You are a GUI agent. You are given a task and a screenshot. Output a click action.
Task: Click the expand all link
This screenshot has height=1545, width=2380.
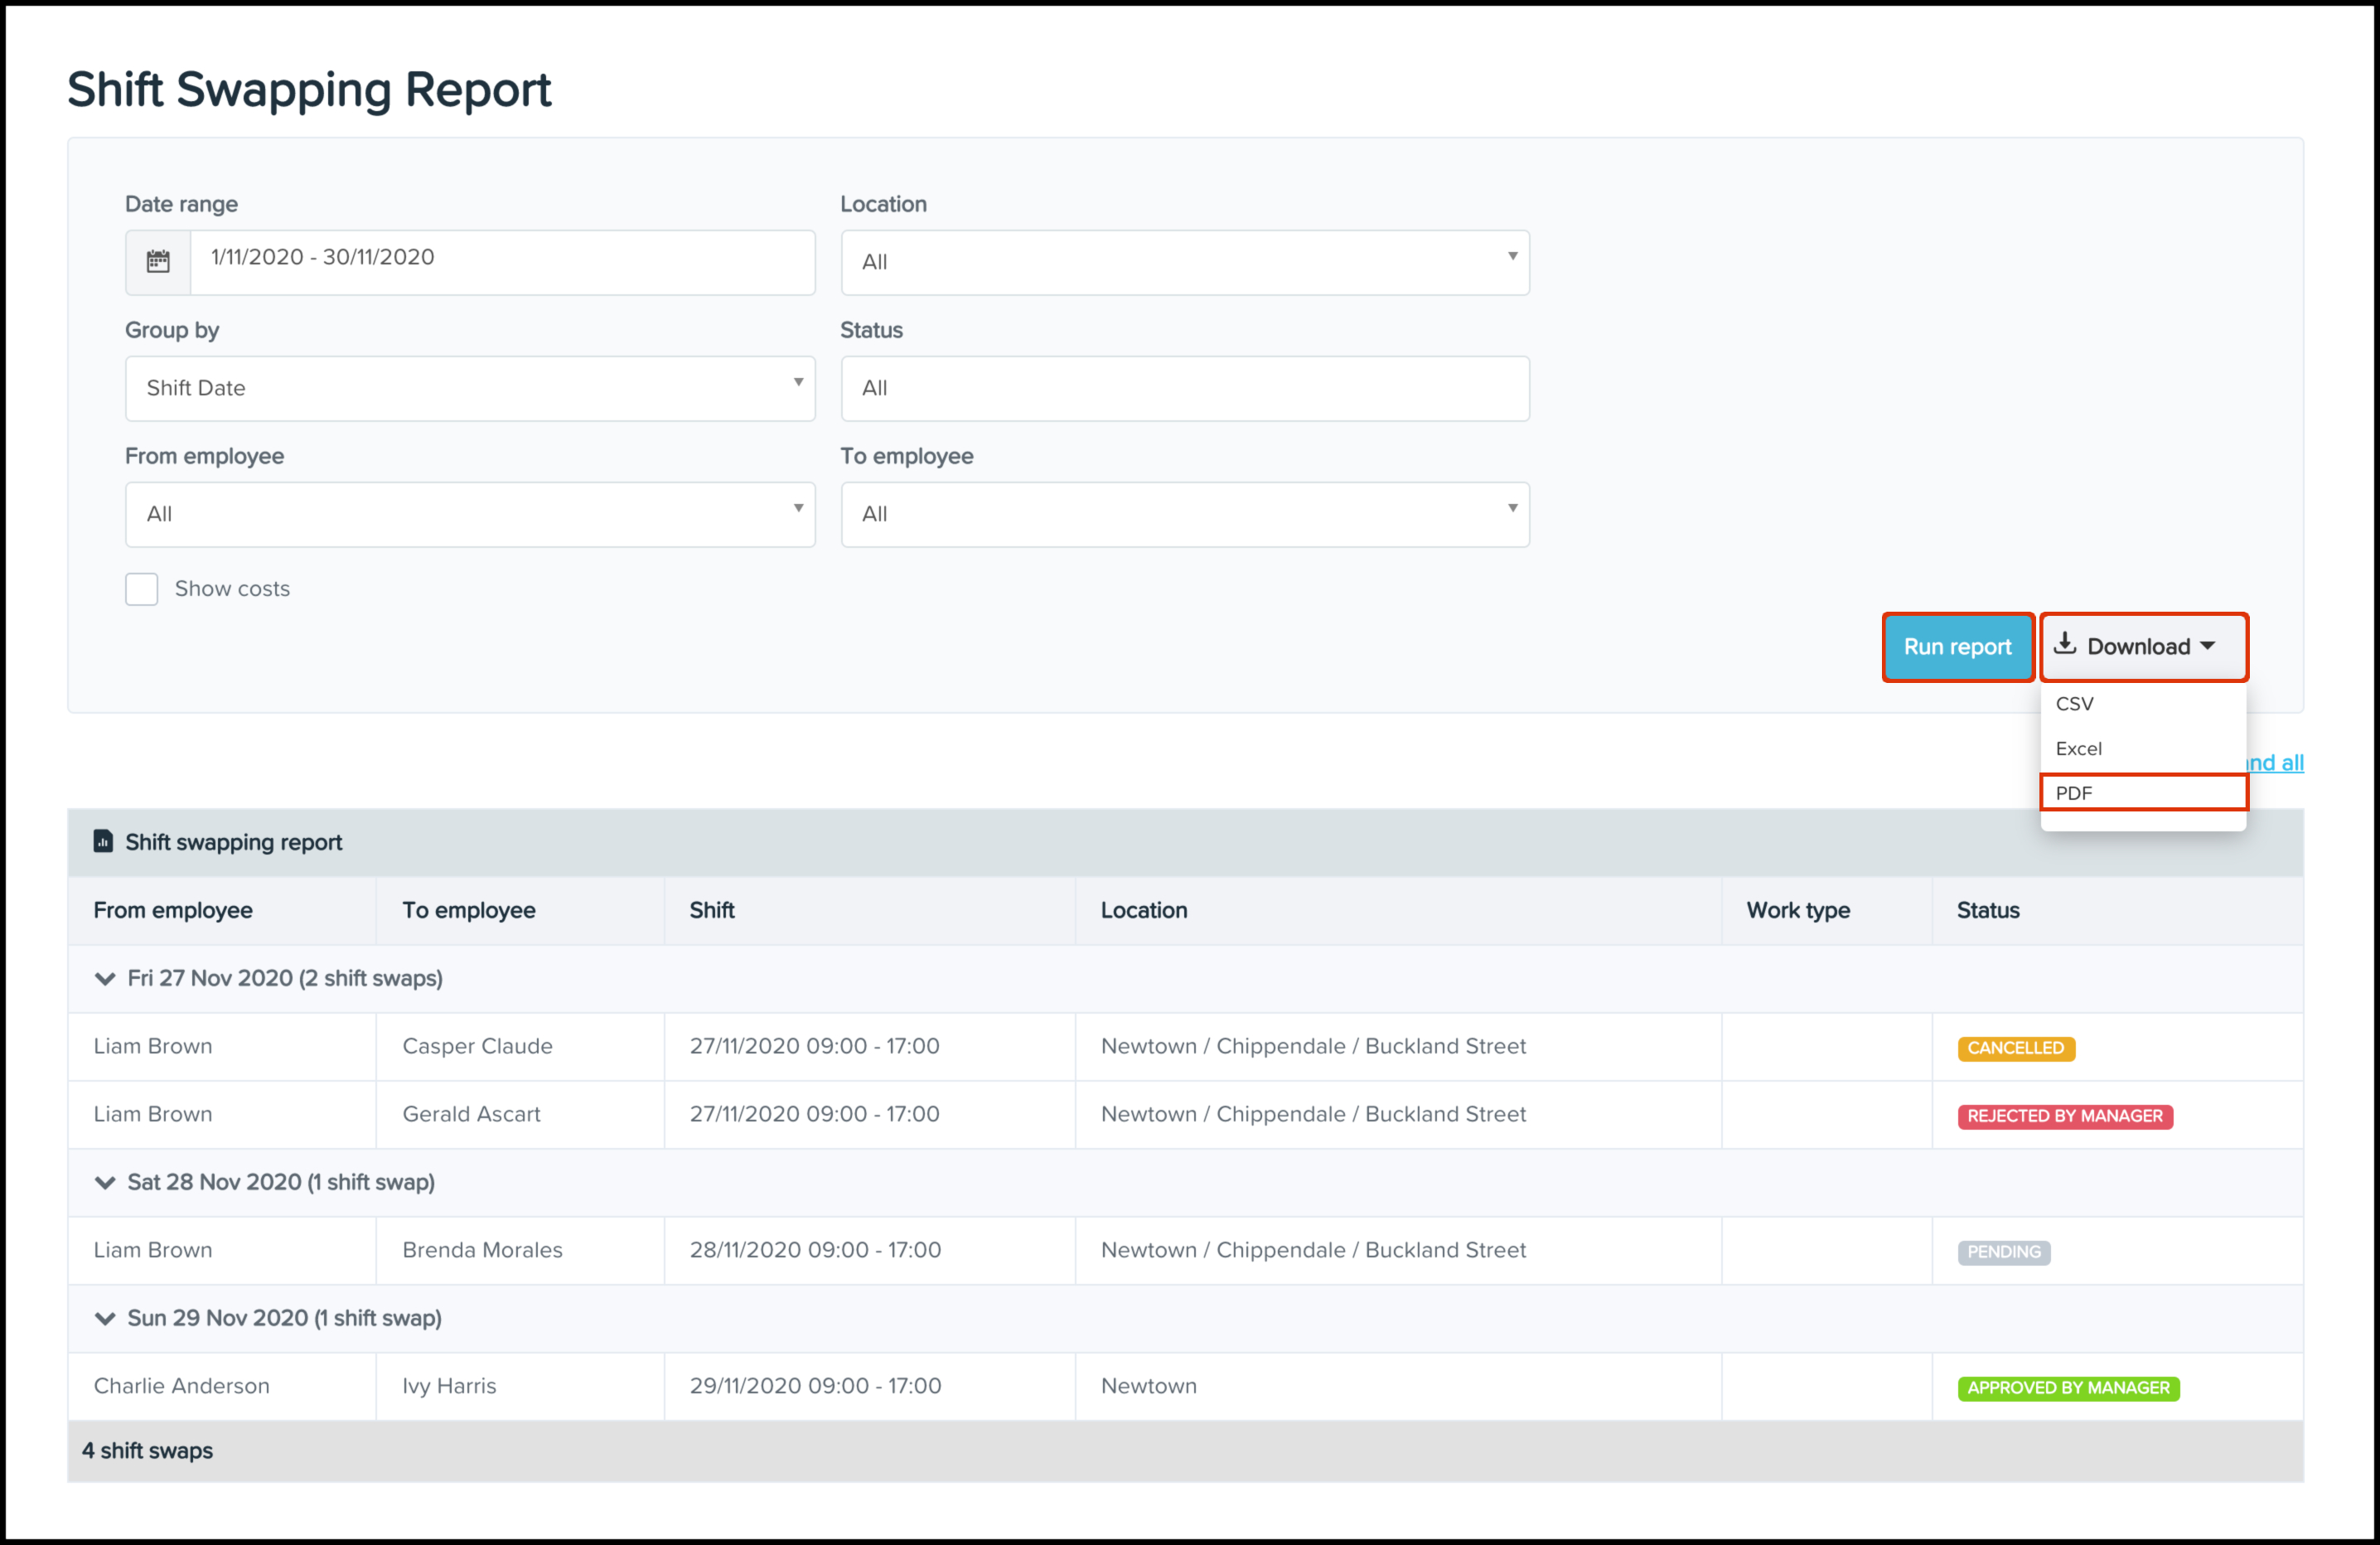coord(2277,762)
